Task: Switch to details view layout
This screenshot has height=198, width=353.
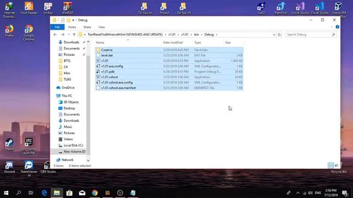Action: [x=330, y=166]
